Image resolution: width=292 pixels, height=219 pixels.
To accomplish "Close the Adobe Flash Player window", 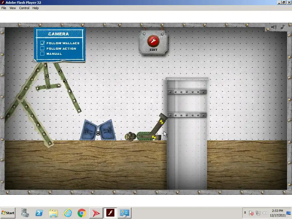I will coord(289,2).
